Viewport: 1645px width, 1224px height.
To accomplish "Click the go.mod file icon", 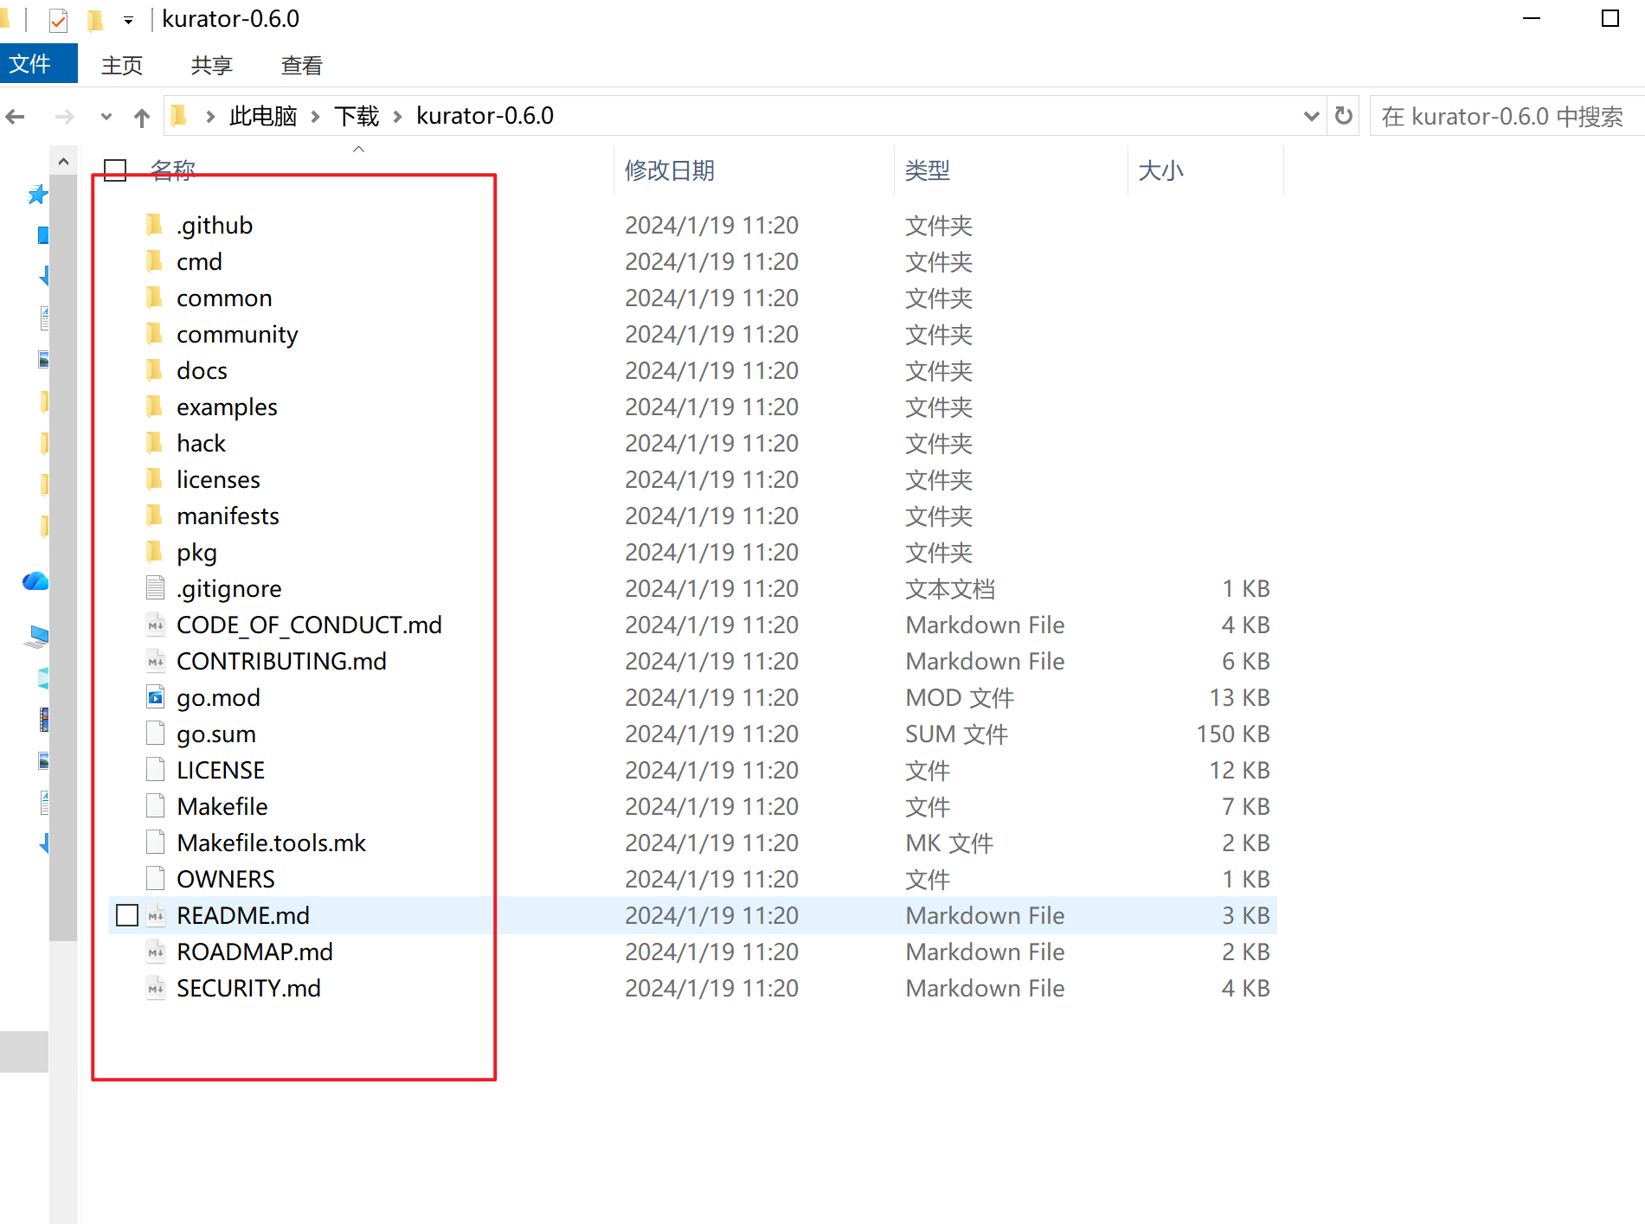I will [x=156, y=697].
